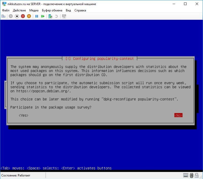Click the grey Start power icon
This screenshot has height=179, width=203.
coord(11,16)
